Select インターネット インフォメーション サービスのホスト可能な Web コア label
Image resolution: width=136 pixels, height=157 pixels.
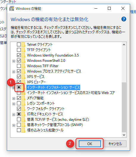(x=71, y=92)
